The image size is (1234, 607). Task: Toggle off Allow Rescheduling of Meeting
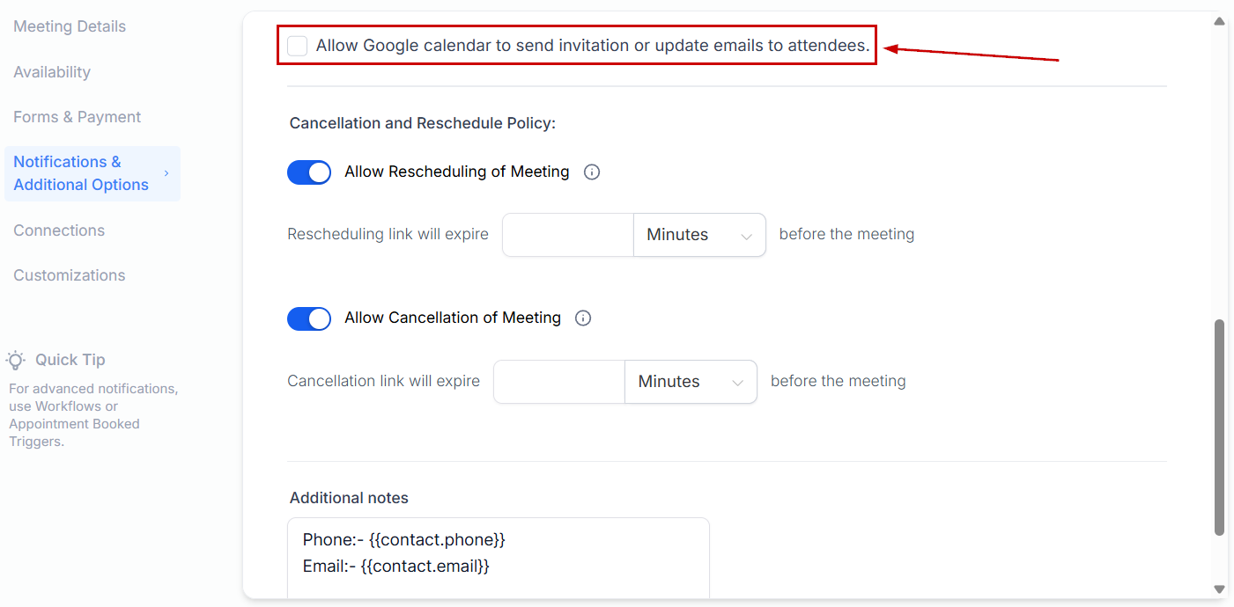pos(309,172)
